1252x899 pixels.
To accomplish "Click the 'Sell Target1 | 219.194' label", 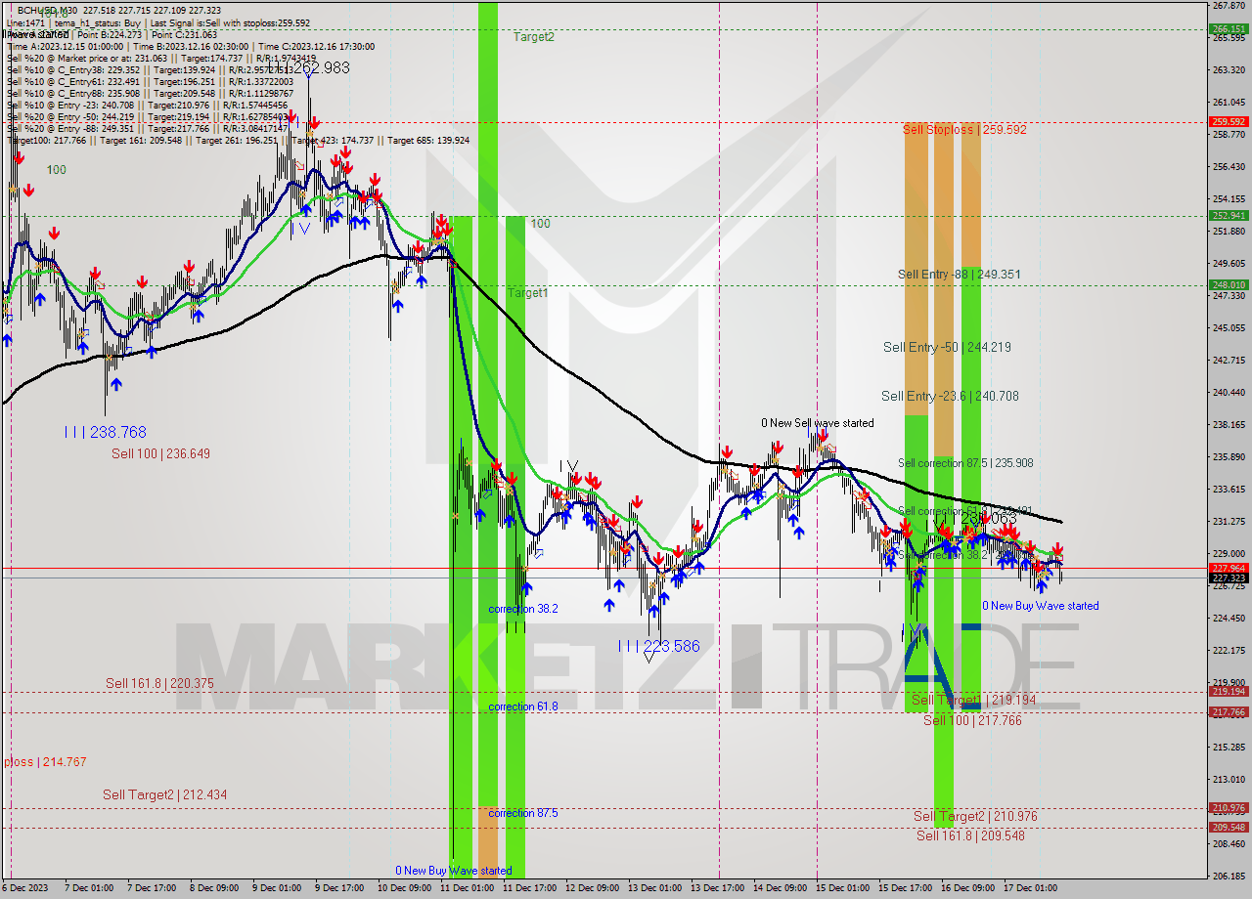I will [973, 700].
